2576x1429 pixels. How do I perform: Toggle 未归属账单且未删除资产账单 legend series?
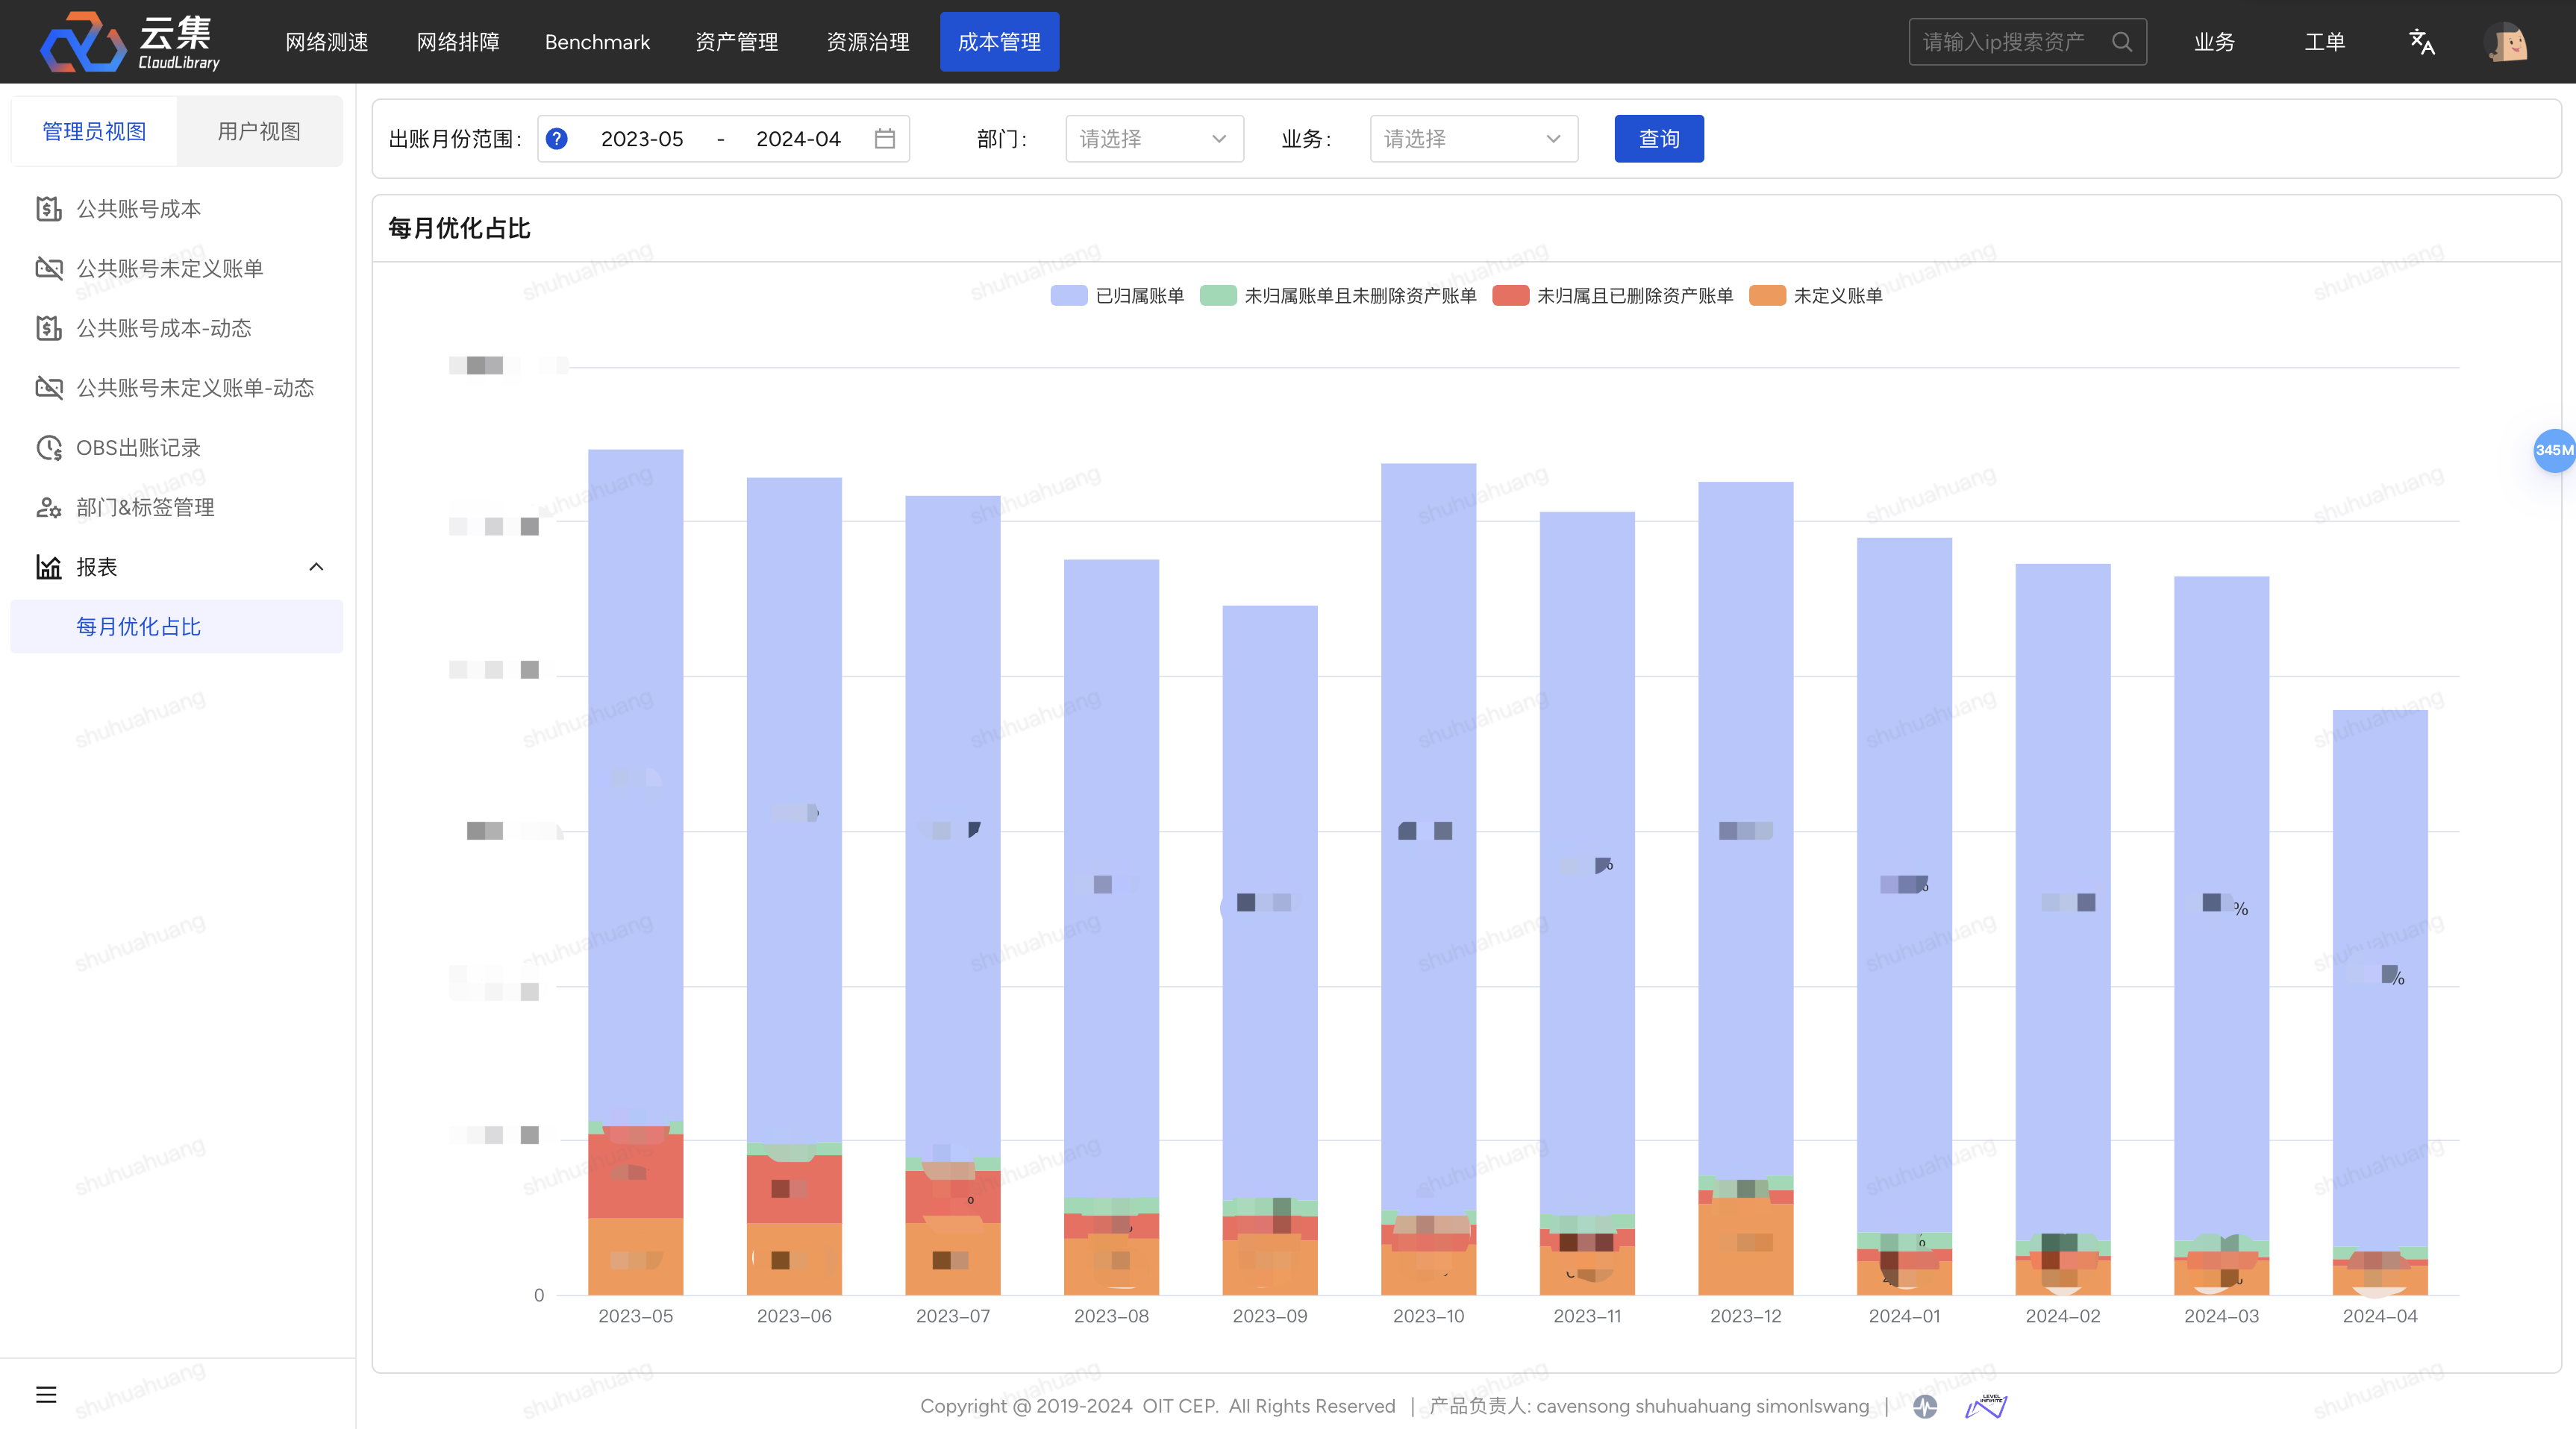(1337, 296)
